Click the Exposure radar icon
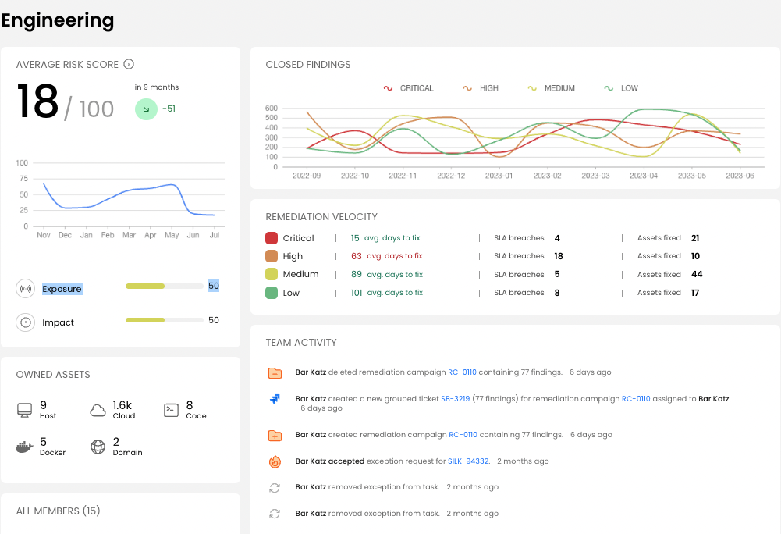This screenshot has height=534, width=781. point(24,287)
